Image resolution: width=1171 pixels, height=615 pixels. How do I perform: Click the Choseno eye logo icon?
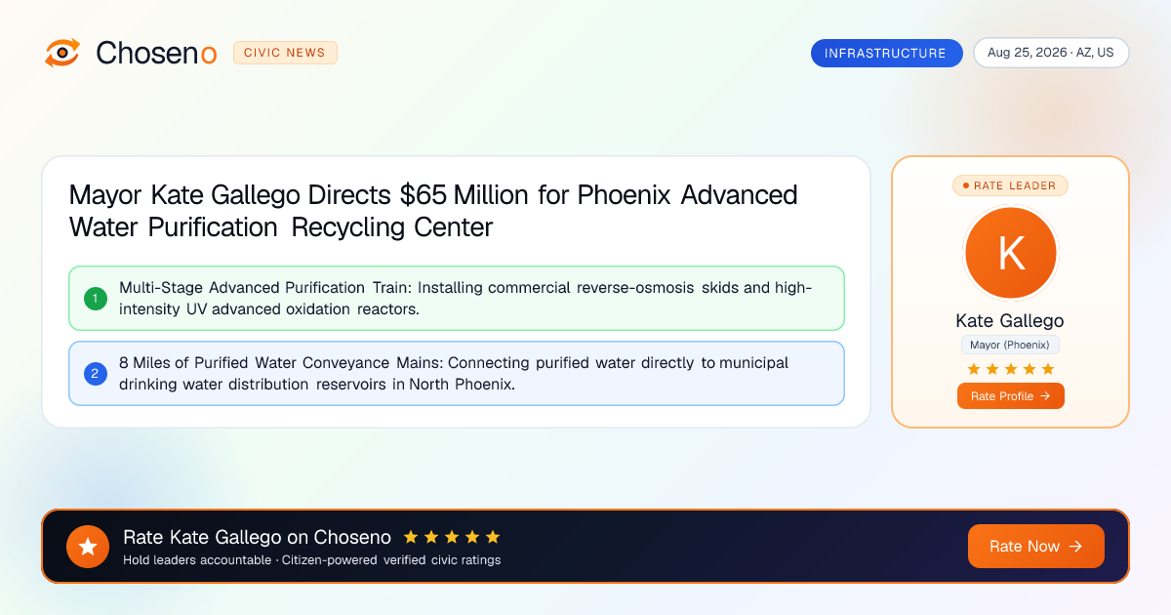point(62,53)
